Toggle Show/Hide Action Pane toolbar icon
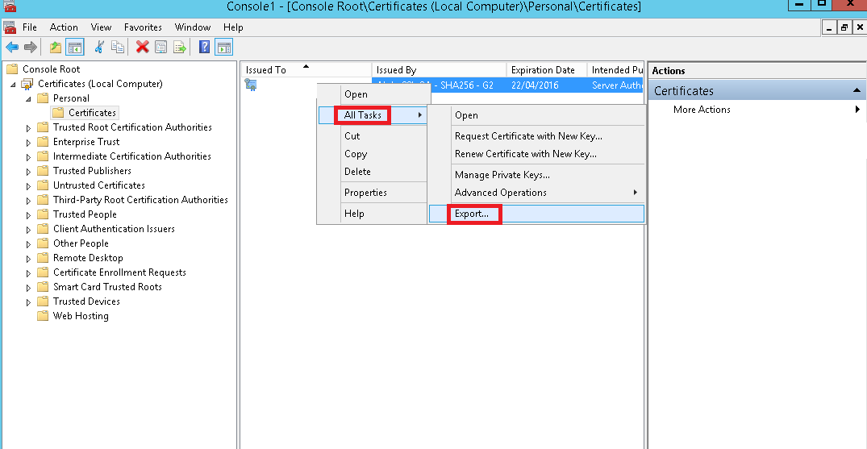This screenshot has width=867, height=449. click(223, 47)
